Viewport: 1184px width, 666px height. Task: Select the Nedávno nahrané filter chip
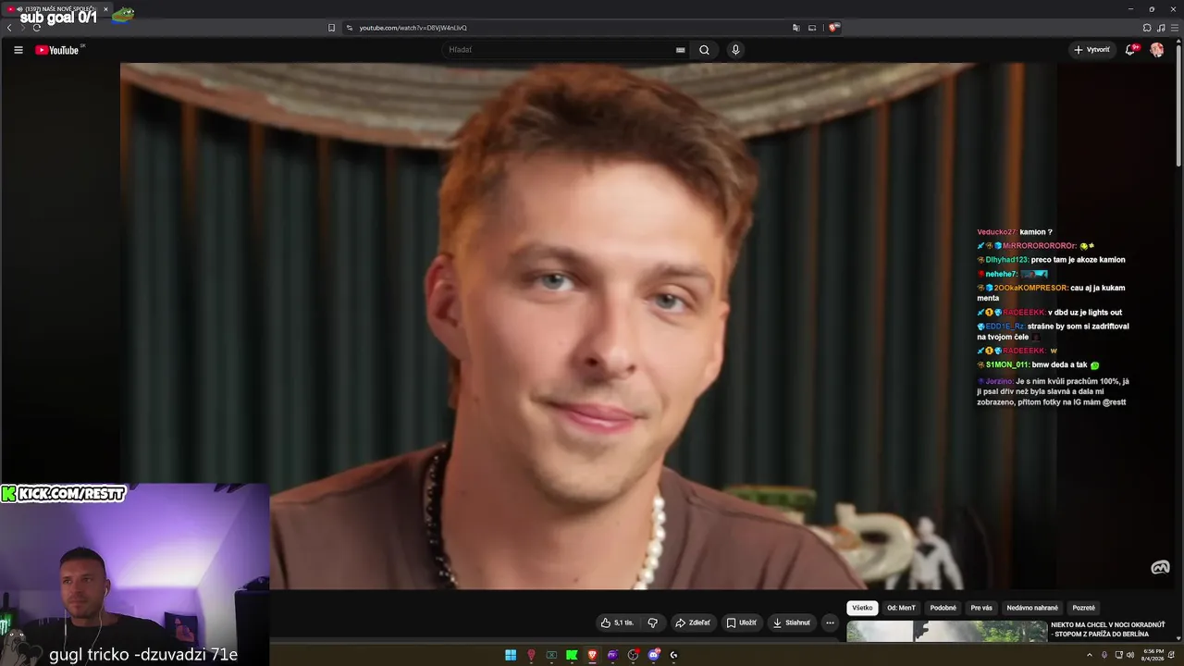(1032, 608)
